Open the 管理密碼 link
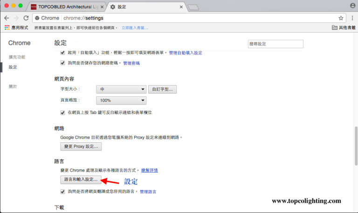The width and height of the screenshot is (358, 213). [131, 63]
